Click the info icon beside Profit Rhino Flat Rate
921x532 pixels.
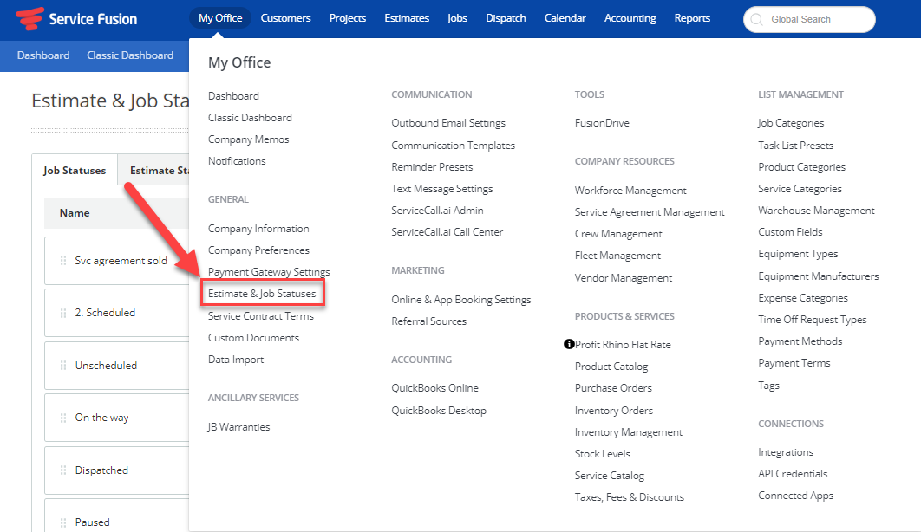click(x=569, y=344)
